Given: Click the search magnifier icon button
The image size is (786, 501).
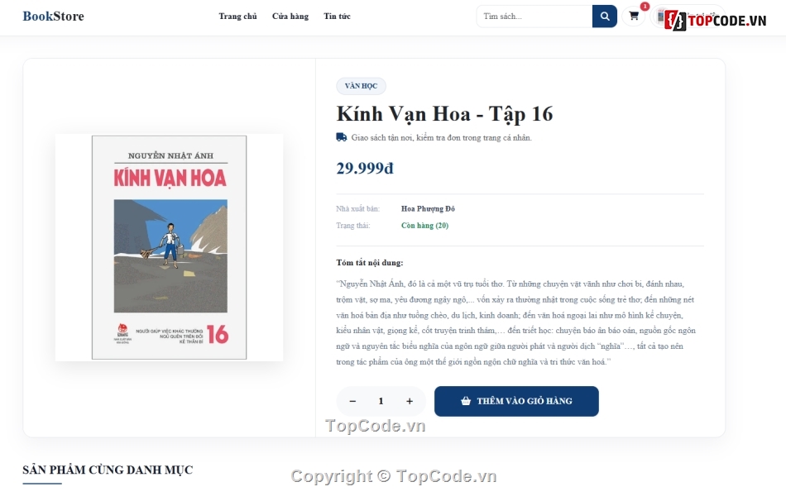Looking at the screenshot, I should click(605, 17).
